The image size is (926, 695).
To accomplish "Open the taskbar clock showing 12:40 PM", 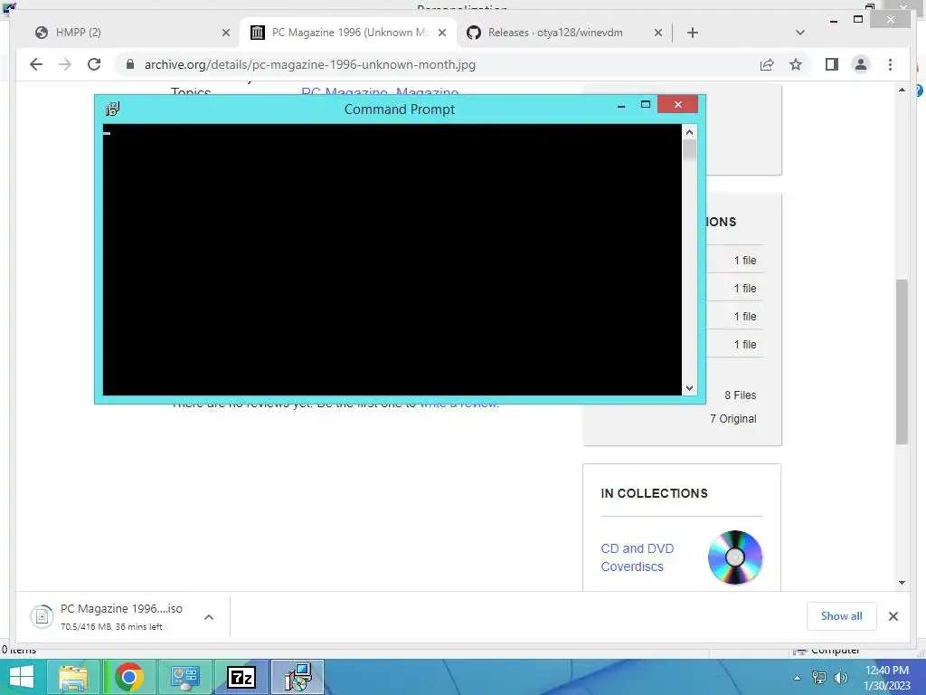I will pos(887,678).
